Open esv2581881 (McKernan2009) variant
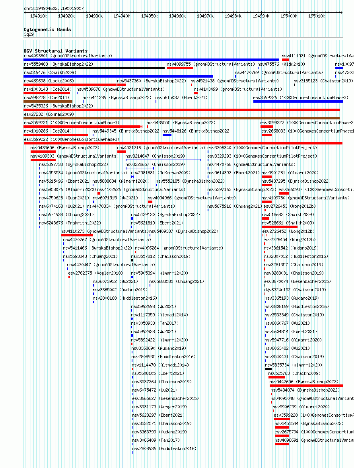This screenshot has width=354, height=468. click(161, 173)
